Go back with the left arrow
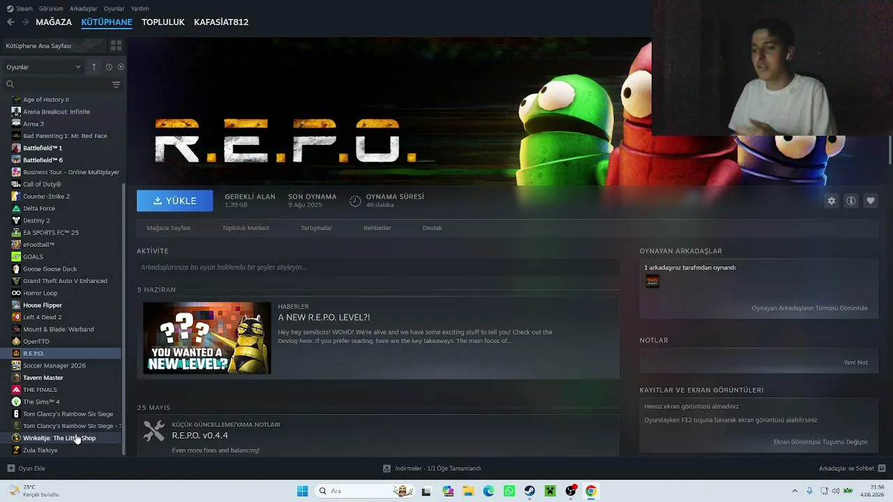Image resolution: width=893 pixels, height=502 pixels. [x=10, y=22]
